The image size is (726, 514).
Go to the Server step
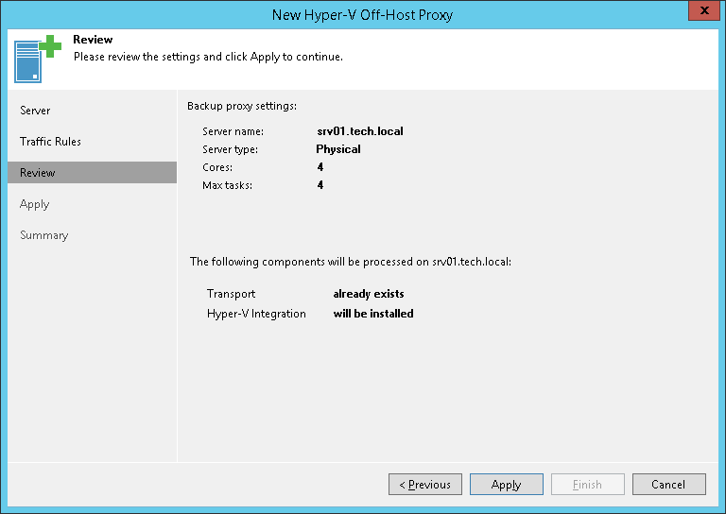coord(35,111)
